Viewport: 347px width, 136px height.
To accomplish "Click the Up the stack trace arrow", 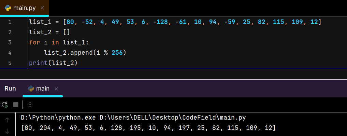I will [7, 120].
